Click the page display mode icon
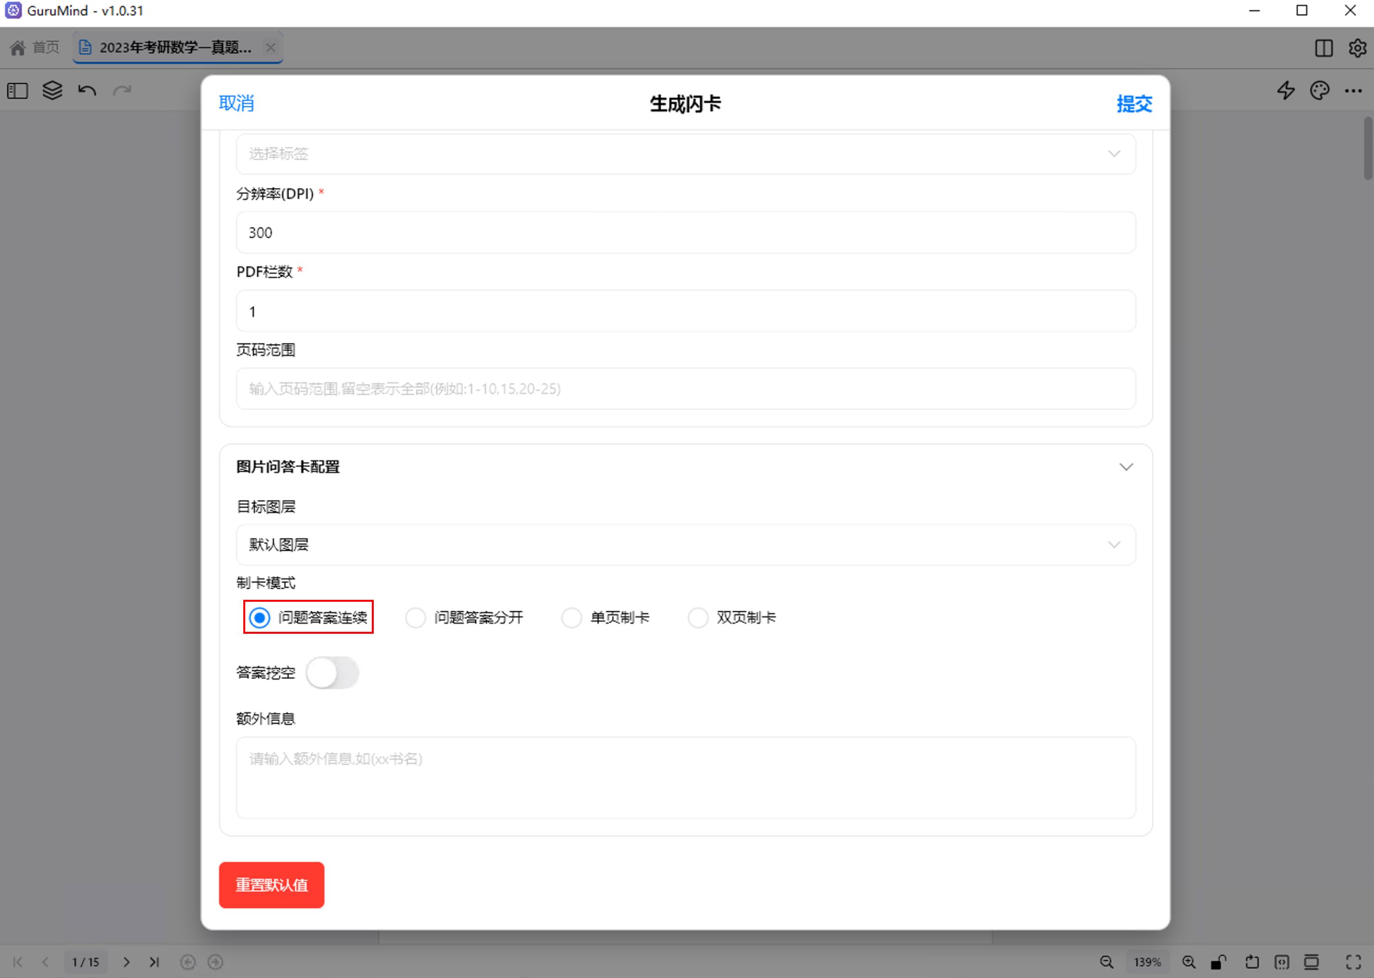Image resolution: width=1374 pixels, height=978 pixels. pyautogui.click(x=1311, y=962)
